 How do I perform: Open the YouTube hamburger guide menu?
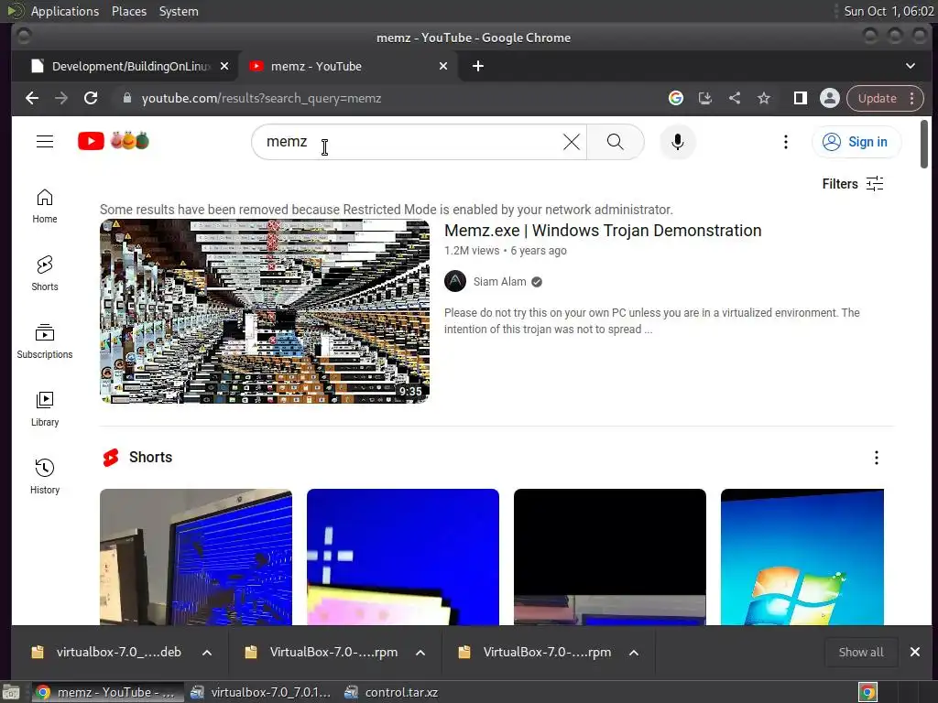pyautogui.click(x=45, y=142)
